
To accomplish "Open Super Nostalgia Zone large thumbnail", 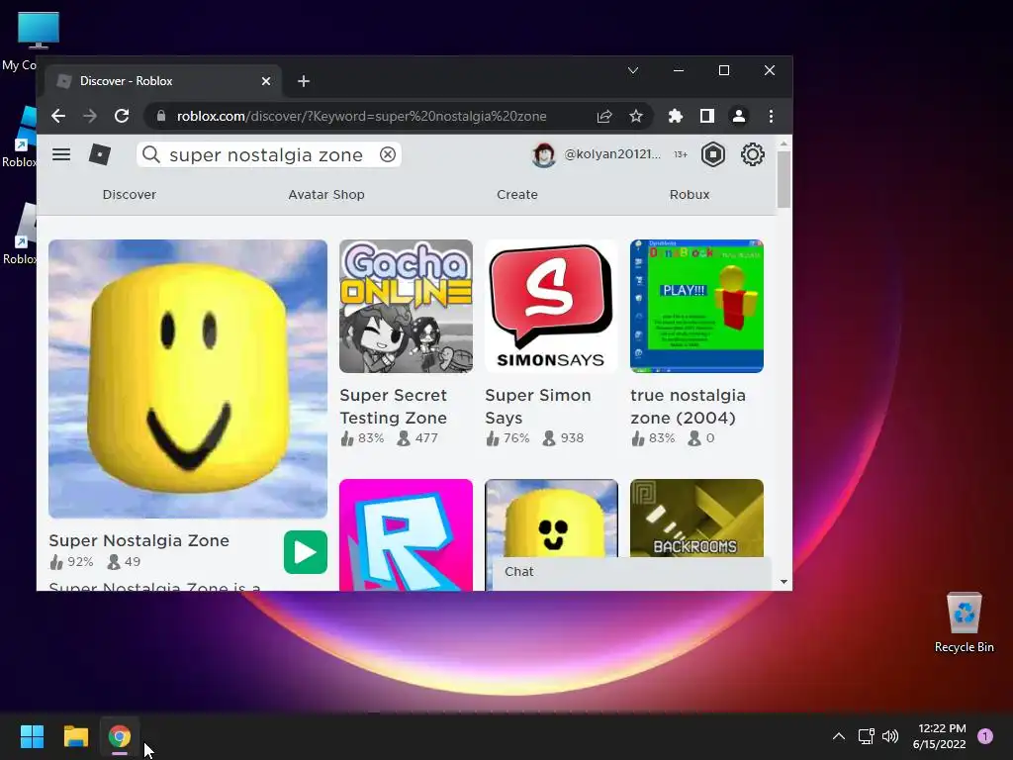I will 188,379.
